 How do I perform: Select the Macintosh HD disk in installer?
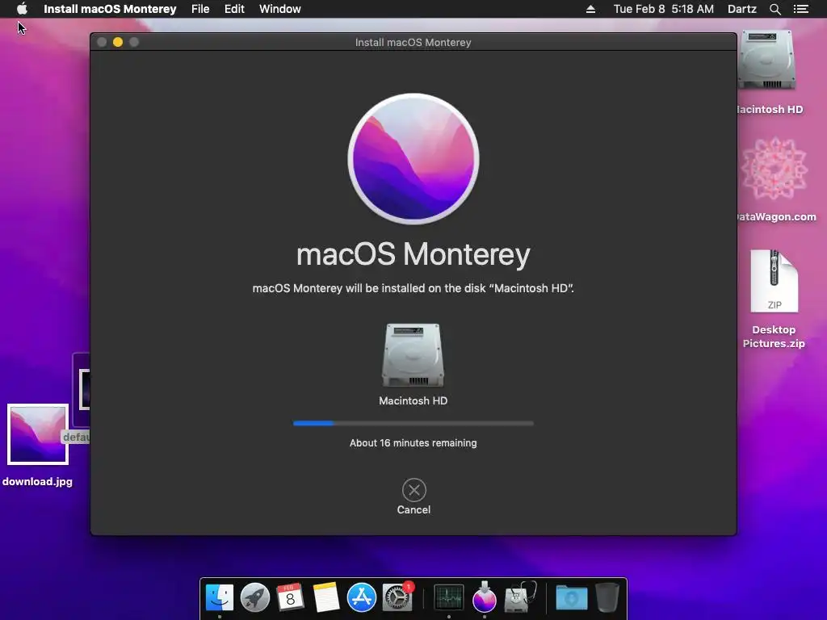[x=413, y=355]
